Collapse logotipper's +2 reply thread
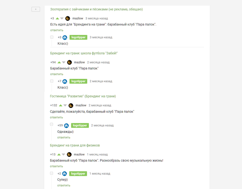This screenshot has width=242, height=189. 52,173
